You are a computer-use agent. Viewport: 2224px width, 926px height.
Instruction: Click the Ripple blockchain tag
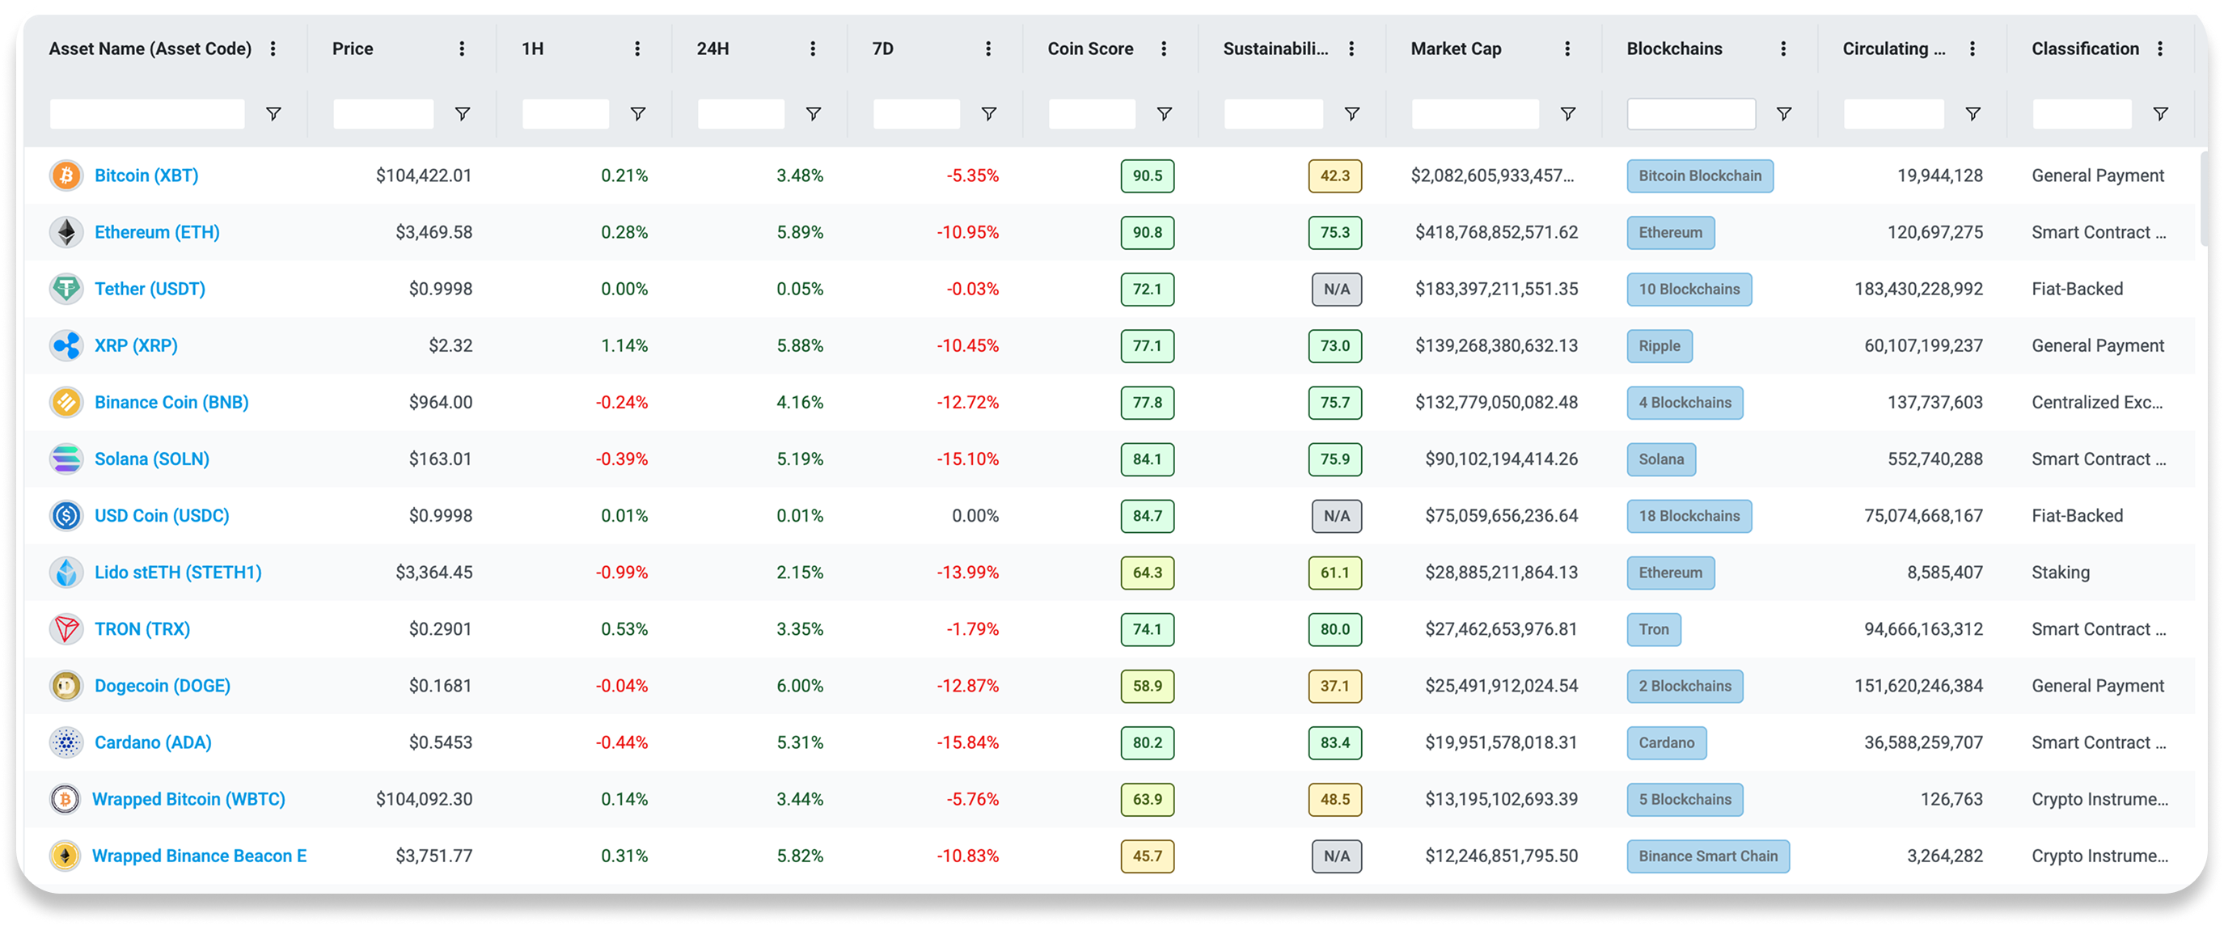pyautogui.click(x=1660, y=346)
